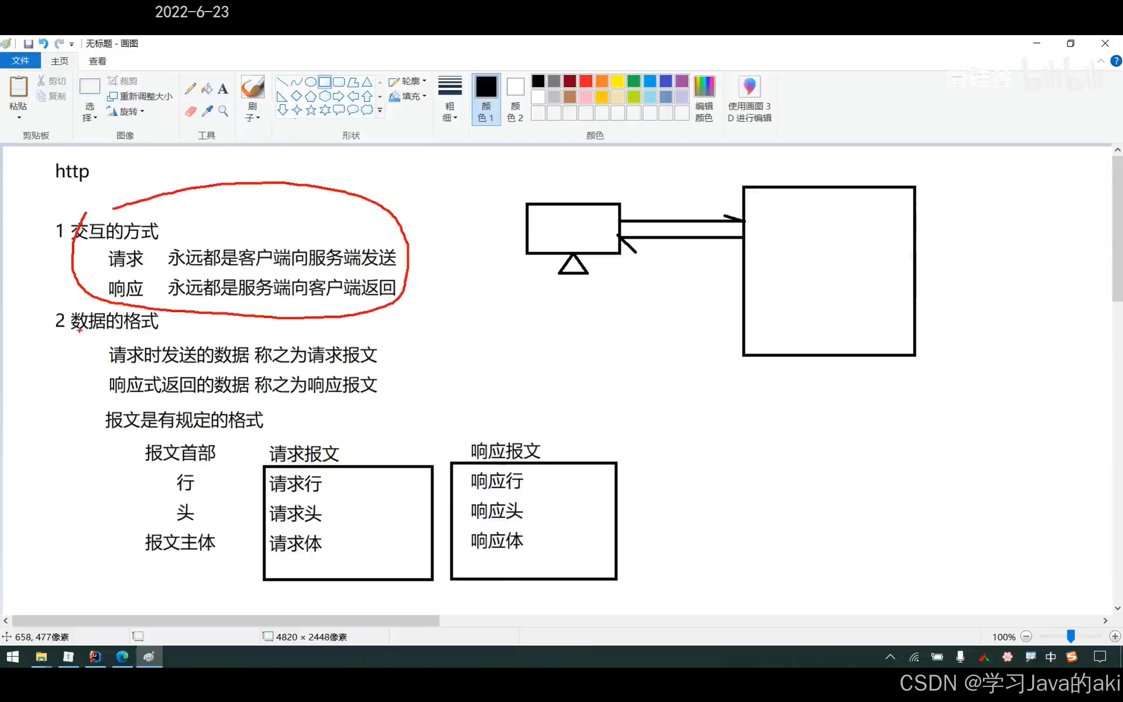Choose the Rectangle shape
The image size is (1123, 702).
pyautogui.click(x=325, y=82)
